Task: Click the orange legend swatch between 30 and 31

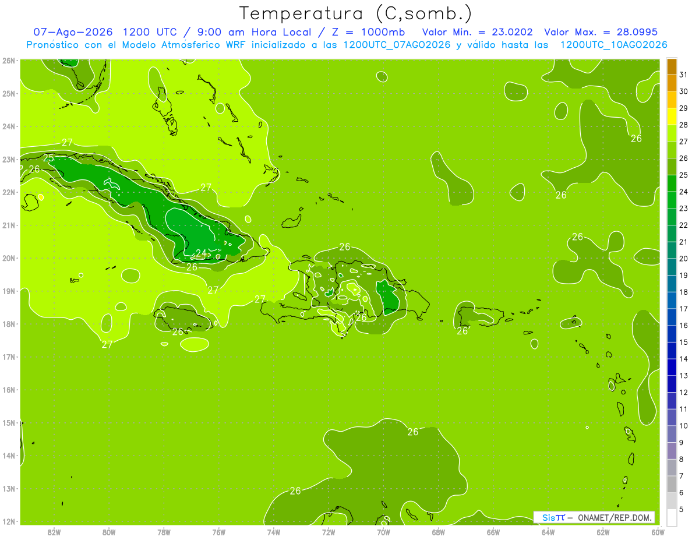Action: pyautogui.click(x=672, y=83)
